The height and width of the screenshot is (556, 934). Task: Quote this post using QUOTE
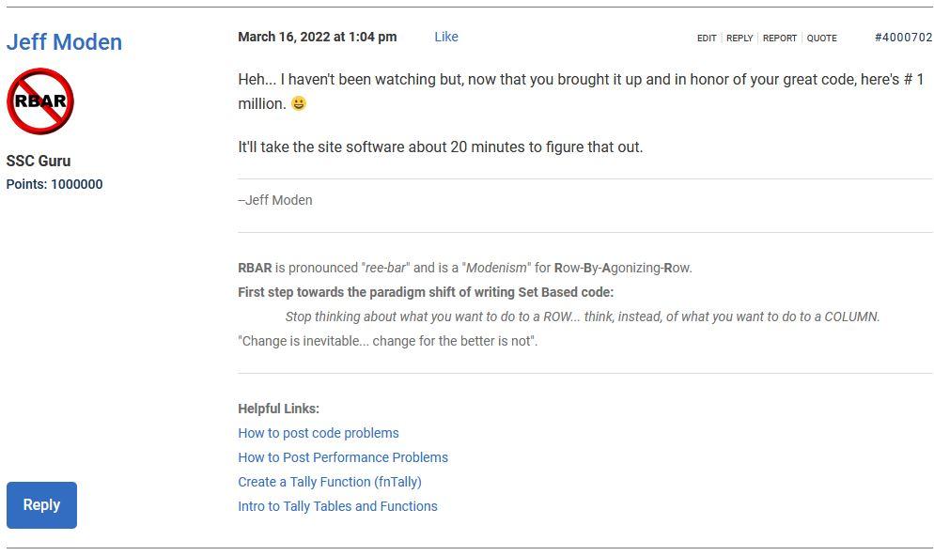pos(821,39)
